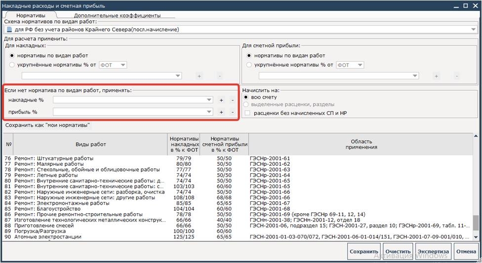The image size is (482, 263).
Task: Click the minus button in Для накладных group
Action: (219, 76)
